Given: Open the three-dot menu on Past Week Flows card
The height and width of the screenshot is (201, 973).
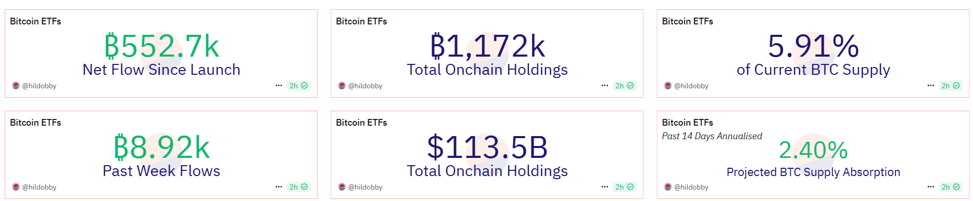Looking at the screenshot, I should point(279,187).
